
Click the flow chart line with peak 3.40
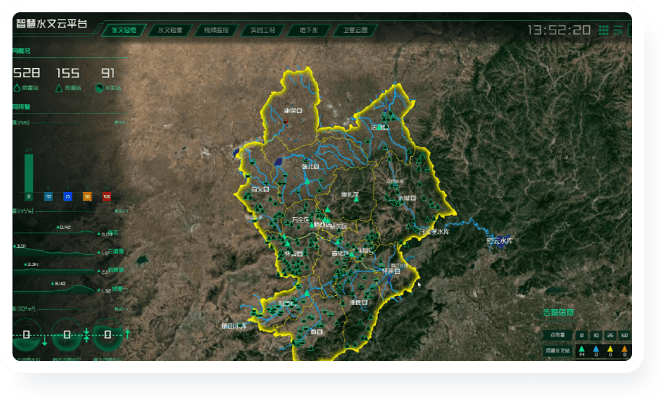point(55,289)
